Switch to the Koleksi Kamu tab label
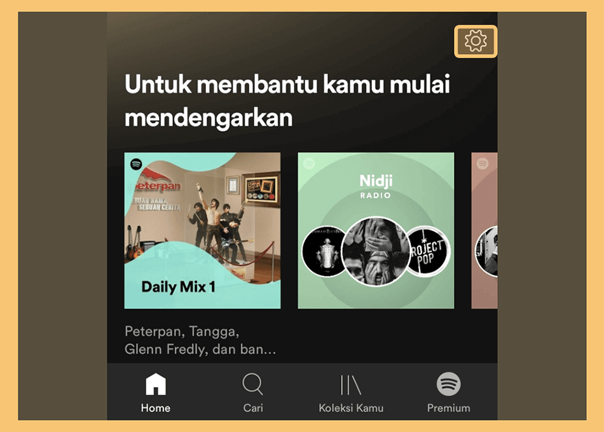The width and height of the screenshot is (604, 432). click(x=351, y=408)
